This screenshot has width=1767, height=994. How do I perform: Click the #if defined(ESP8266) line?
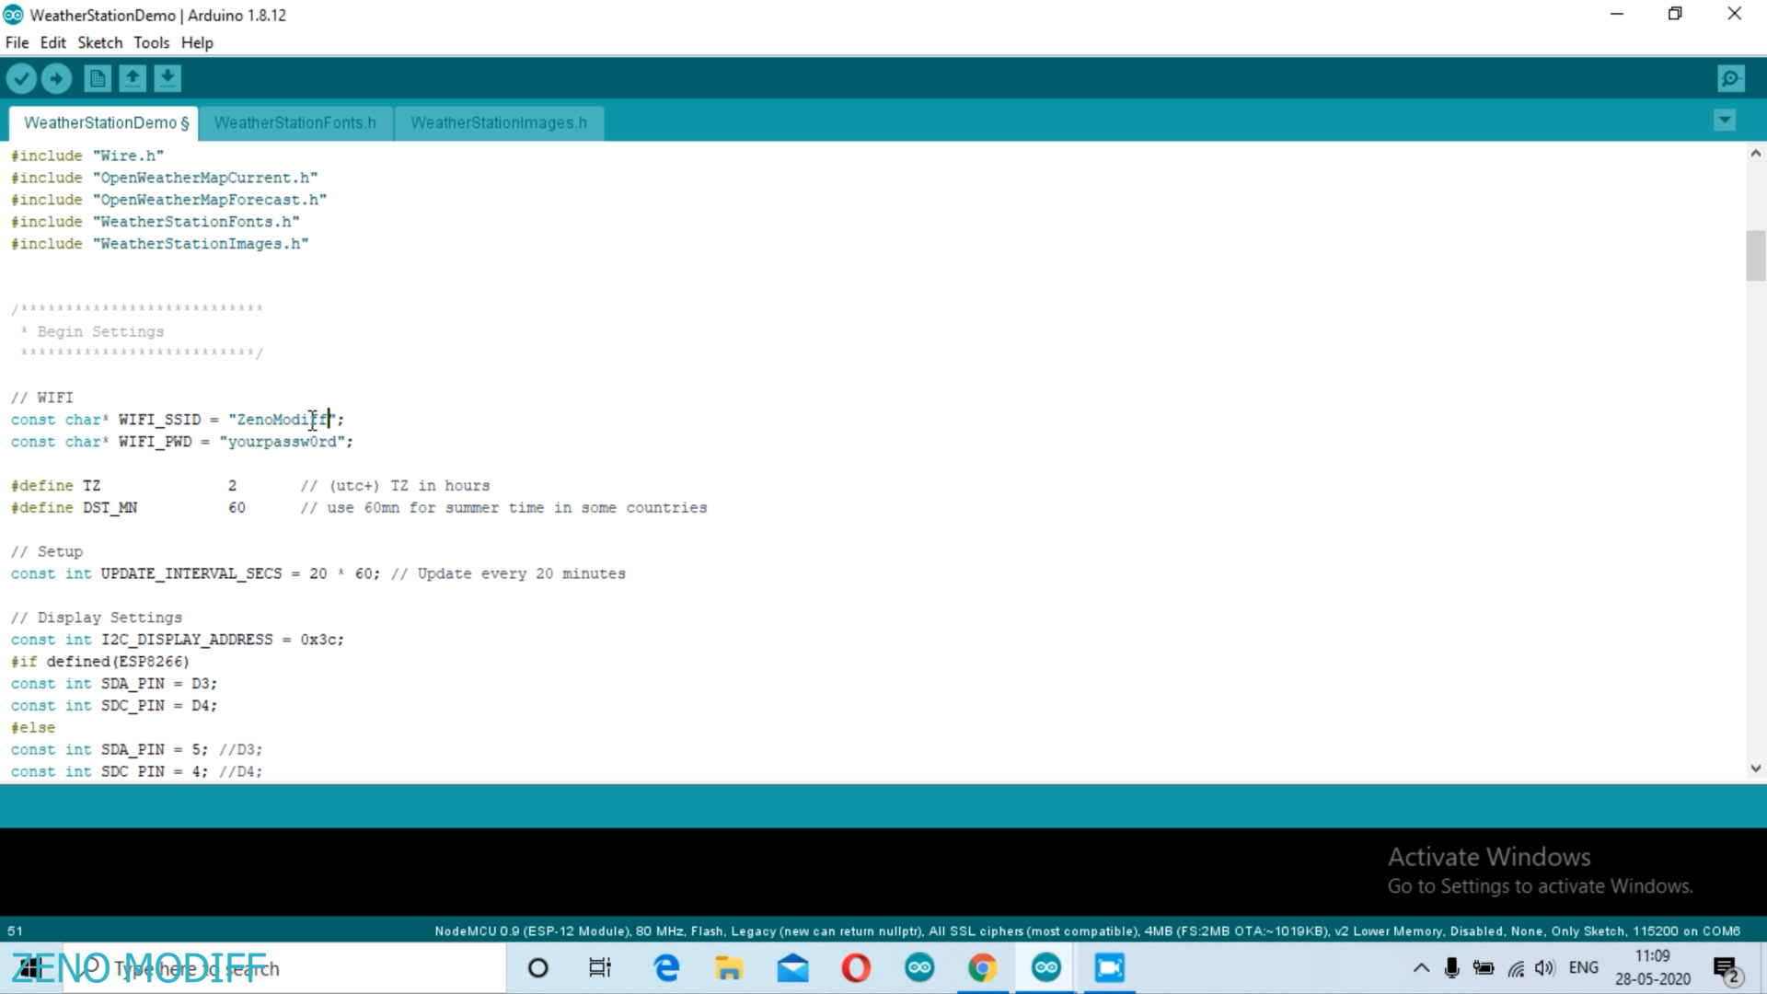pyautogui.click(x=100, y=662)
